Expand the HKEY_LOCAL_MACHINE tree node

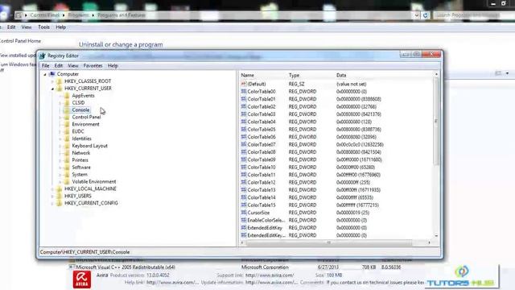[x=52, y=189]
